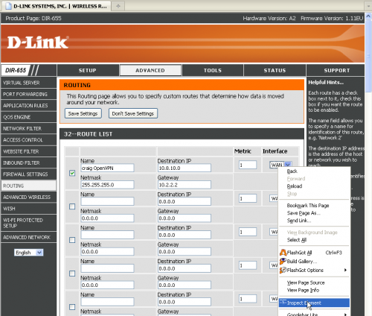Click the Metric field of craig OpenVPN route
Screen dimensions: 372x316
click(x=248, y=165)
